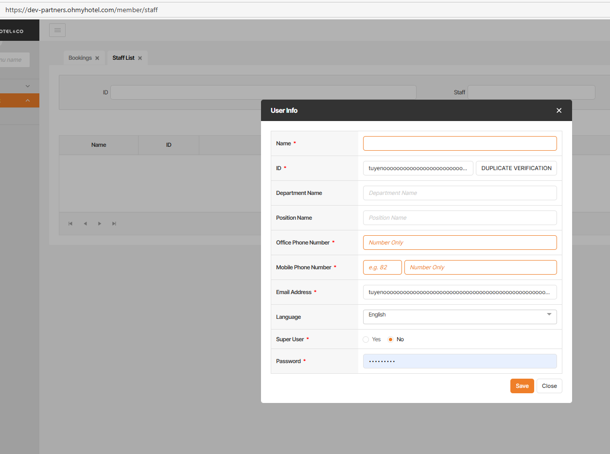Click the Save button
The height and width of the screenshot is (454, 610).
[x=522, y=386]
